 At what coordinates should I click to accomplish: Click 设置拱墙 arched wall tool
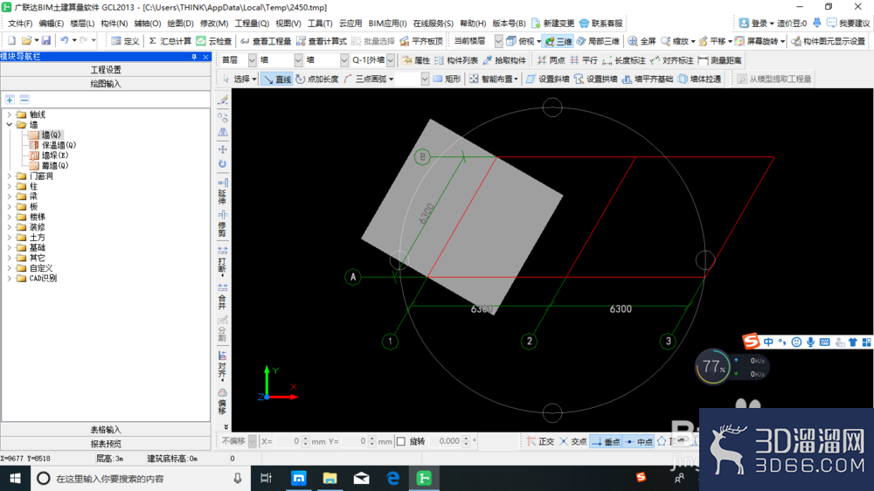pos(595,80)
